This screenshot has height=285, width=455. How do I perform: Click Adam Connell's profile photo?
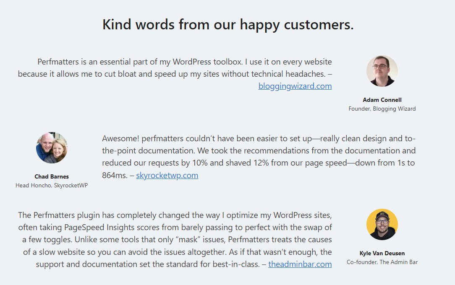tap(382, 71)
